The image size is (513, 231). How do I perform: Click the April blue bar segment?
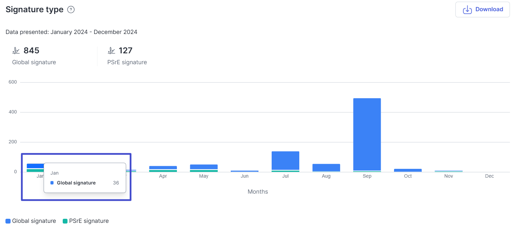point(163,167)
